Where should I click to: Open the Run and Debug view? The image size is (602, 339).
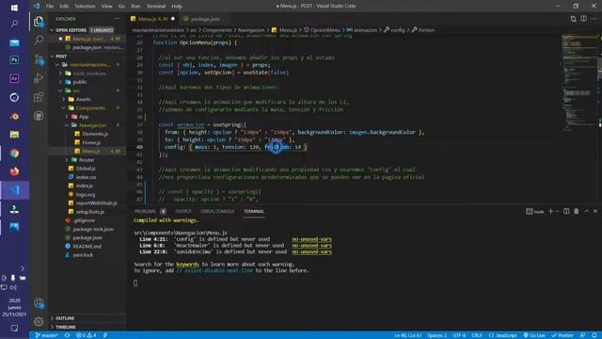point(39,77)
